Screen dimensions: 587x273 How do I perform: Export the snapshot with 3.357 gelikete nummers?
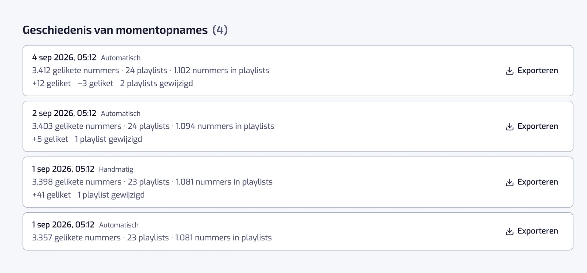pyautogui.click(x=532, y=231)
